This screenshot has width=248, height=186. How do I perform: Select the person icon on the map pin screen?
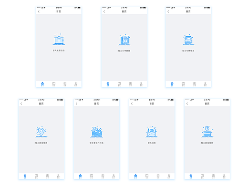[x=58, y=176]
